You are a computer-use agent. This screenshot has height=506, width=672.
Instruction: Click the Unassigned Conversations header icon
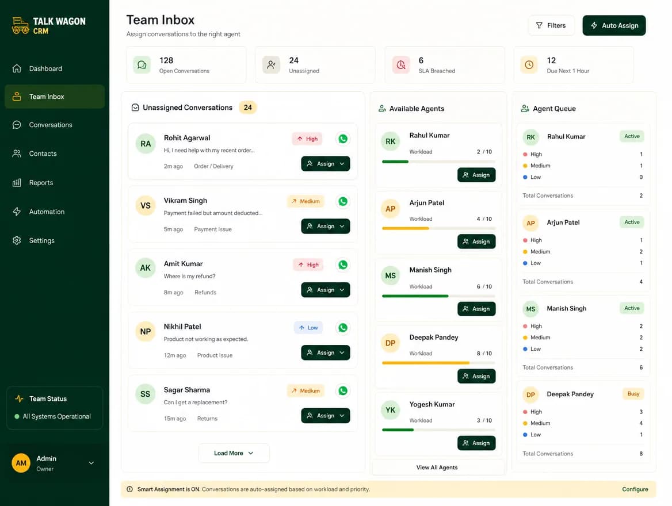point(135,108)
